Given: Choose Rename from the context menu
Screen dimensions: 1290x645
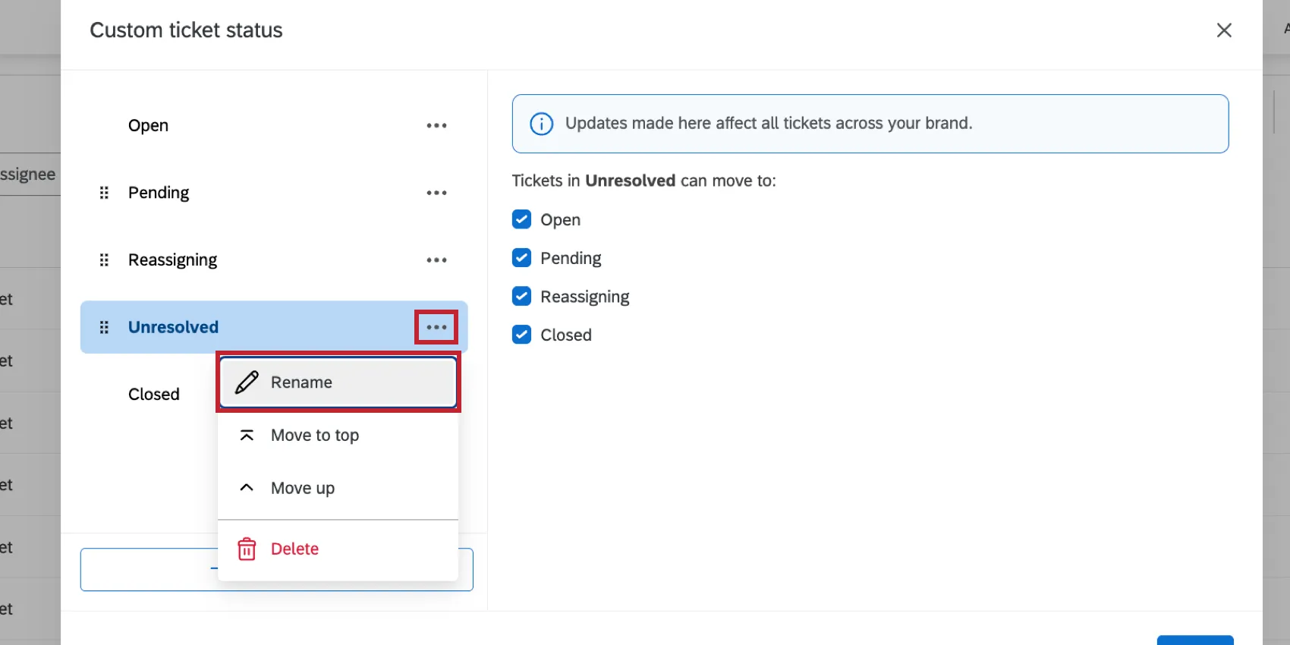Looking at the screenshot, I should pyautogui.click(x=338, y=382).
